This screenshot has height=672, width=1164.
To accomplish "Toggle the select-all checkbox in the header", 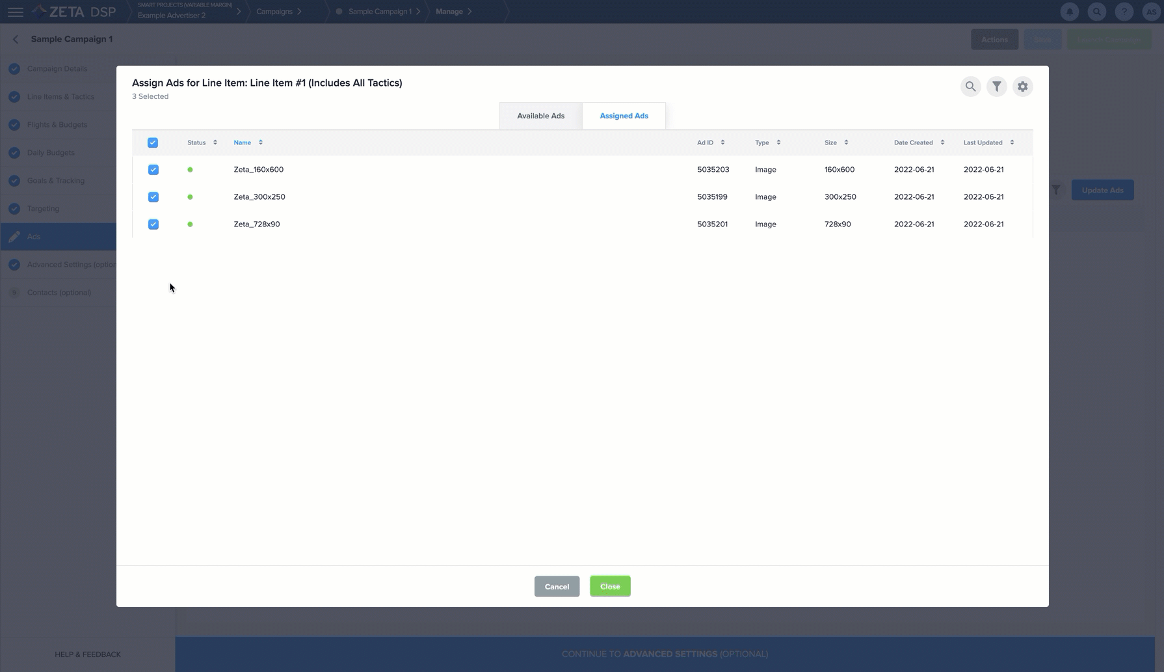I will click(x=153, y=142).
